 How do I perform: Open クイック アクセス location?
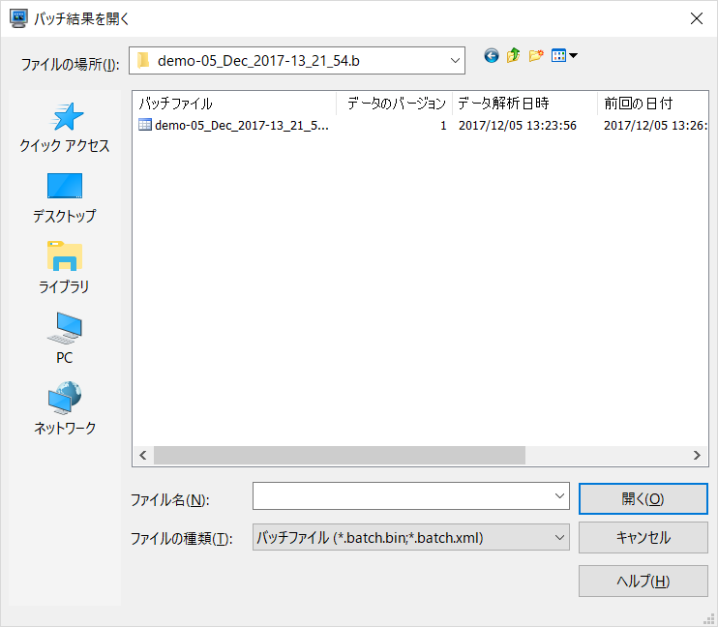coord(65,128)
